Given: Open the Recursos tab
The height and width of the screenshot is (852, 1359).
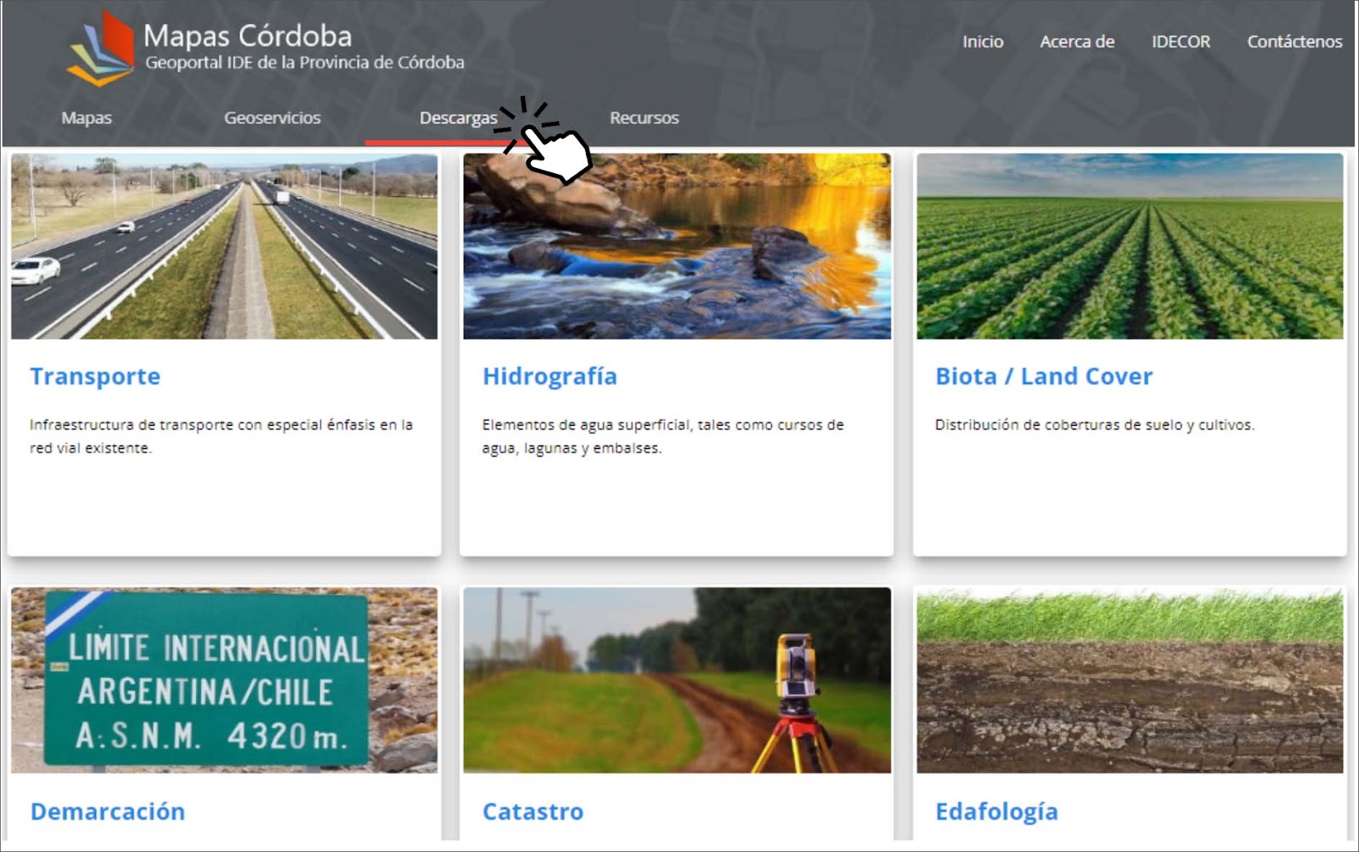Looking at the screenshot, I should (x=644, y=118).
